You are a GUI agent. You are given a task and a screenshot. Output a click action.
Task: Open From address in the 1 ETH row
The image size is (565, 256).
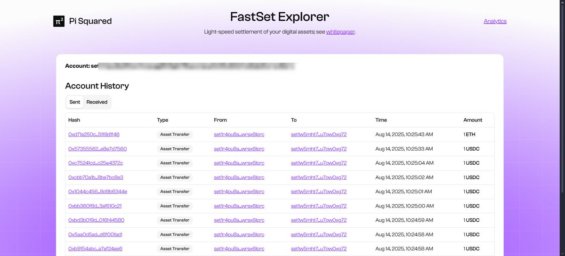coord(239,135)
